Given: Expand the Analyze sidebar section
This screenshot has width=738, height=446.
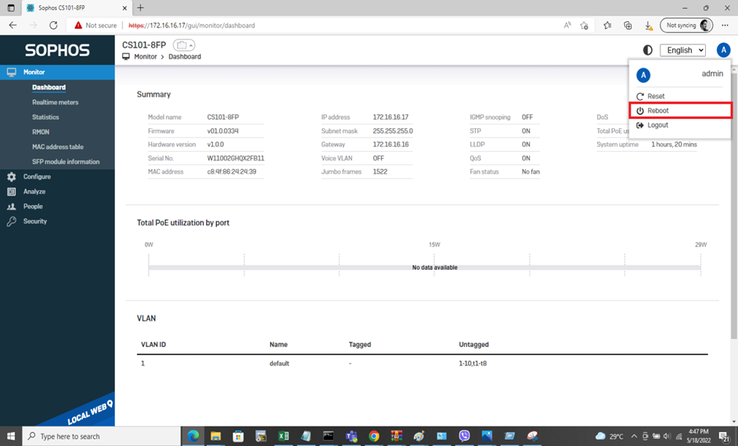Looking at the screenshot, I should pos(34,192).
